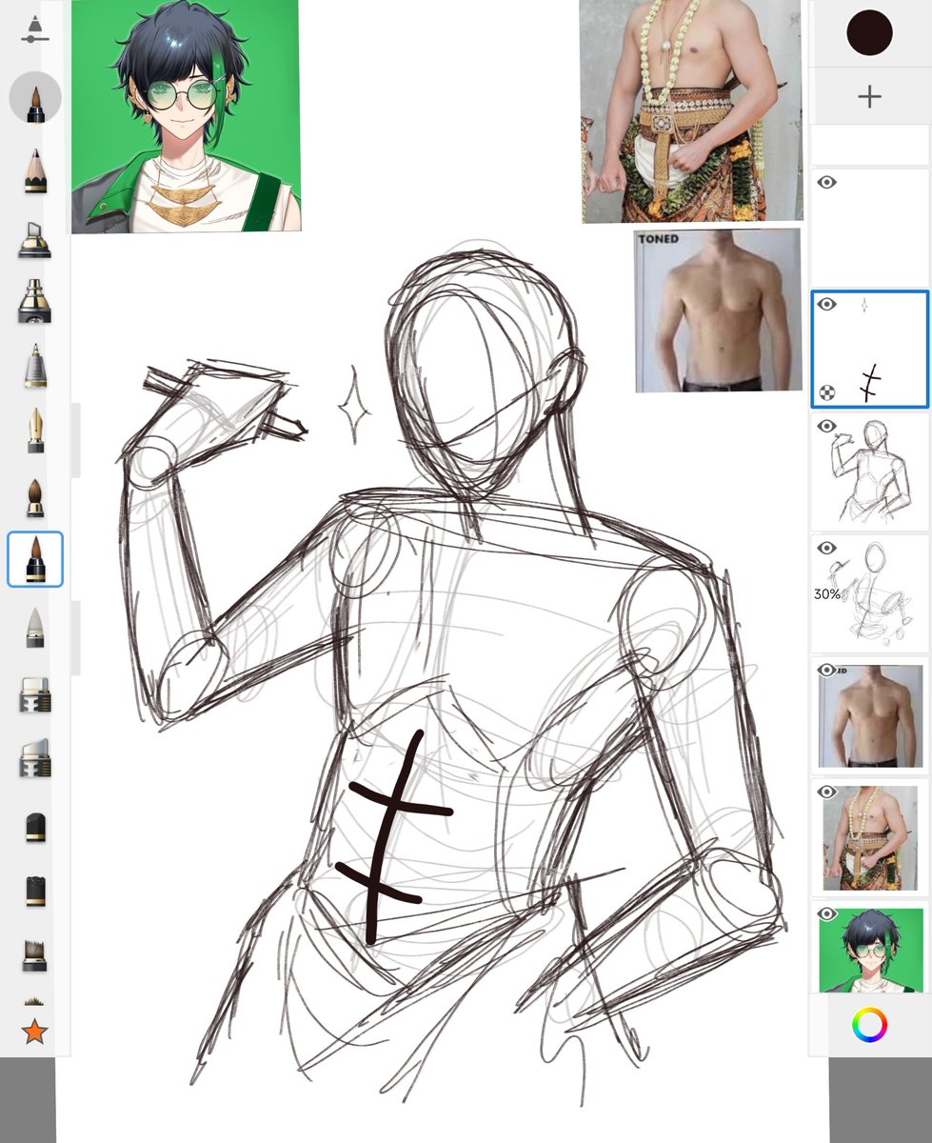Screen dimensions: 932x1143
Task: Hide the active cross-mark layer using eye
Action: 827,304
